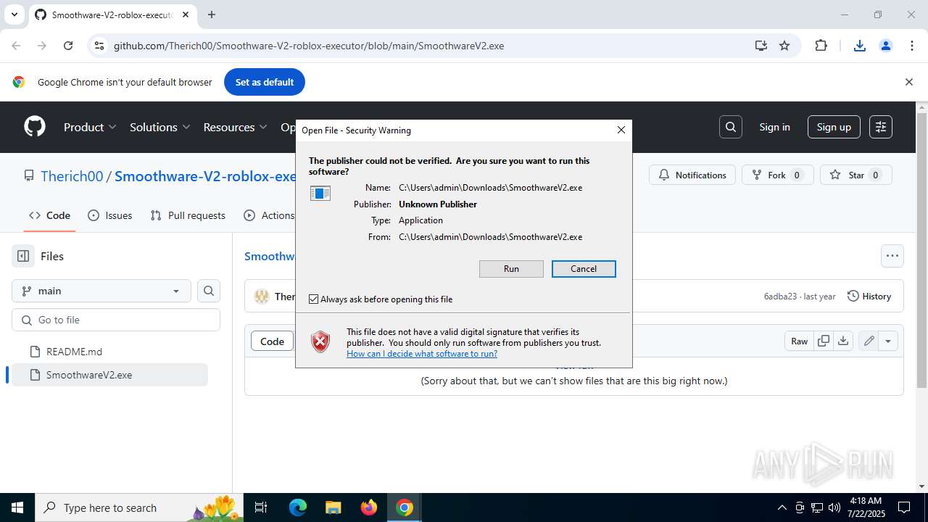Expand the Solutions menu
This screenshot has width=928, height=522.
tap(159, 127)
